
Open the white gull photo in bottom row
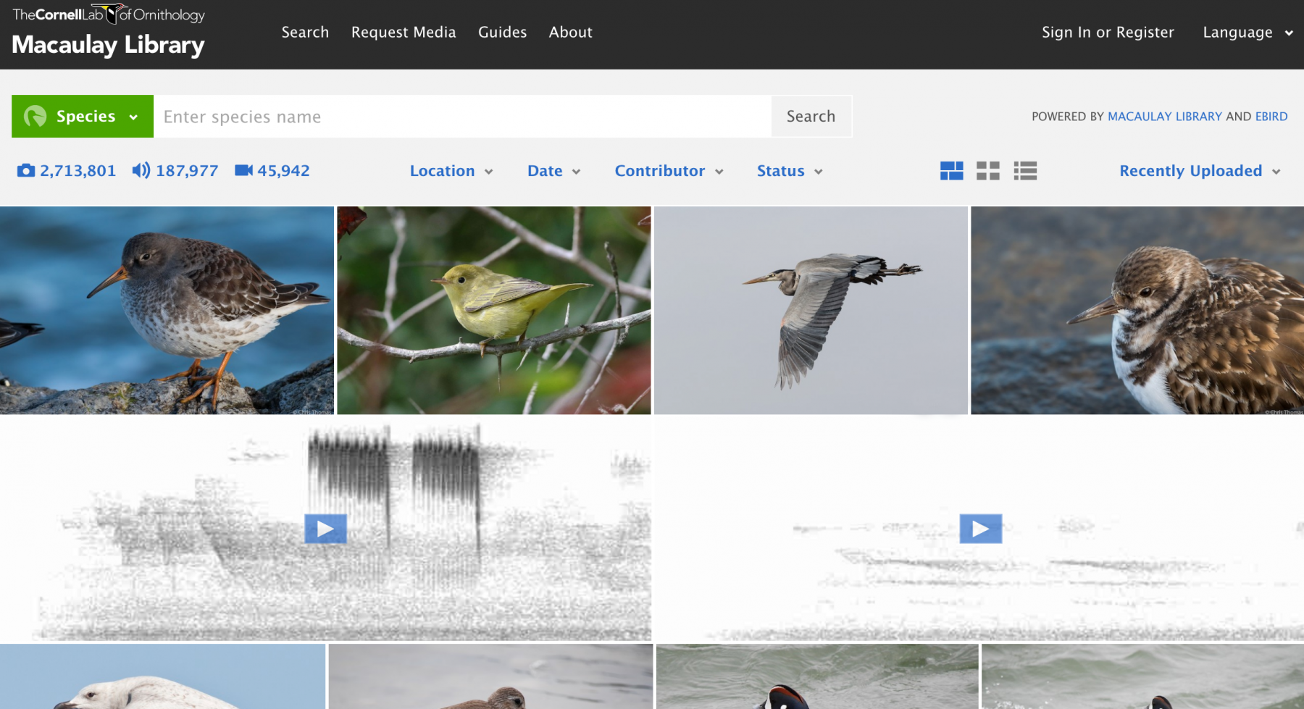(x=162, y=676)
